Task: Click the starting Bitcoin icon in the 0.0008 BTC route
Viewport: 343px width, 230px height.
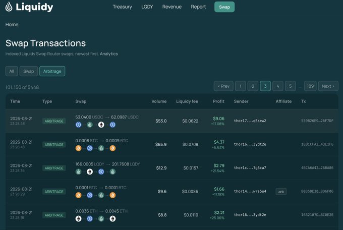Action: [x=78, y=148]
